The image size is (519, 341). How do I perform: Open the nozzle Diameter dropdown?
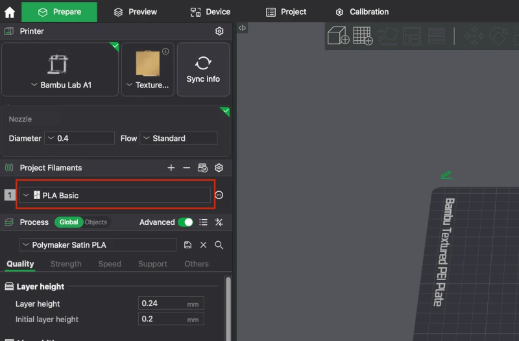tap(79, 138)
